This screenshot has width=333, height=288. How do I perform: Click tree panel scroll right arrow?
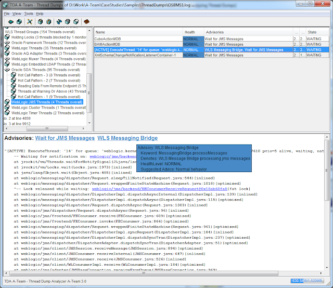[x=83, y=128]
